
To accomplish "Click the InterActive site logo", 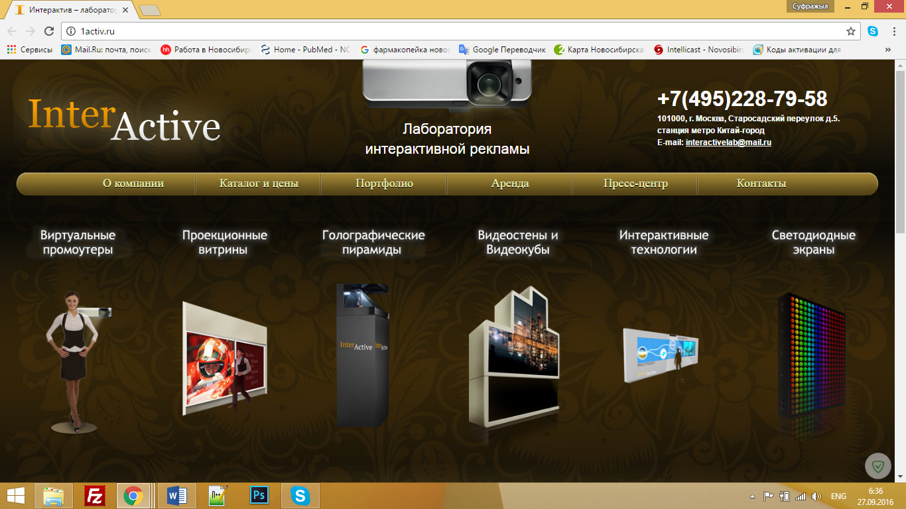I will [124, 119].
